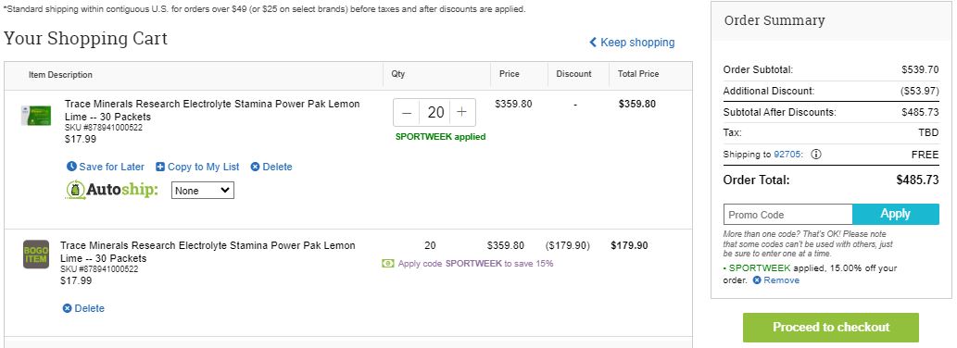
Task: Proceed to checkout
Action: [831, 328]
